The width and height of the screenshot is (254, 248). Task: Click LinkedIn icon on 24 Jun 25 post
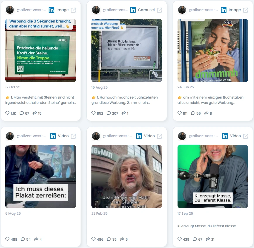pos(224,10)
